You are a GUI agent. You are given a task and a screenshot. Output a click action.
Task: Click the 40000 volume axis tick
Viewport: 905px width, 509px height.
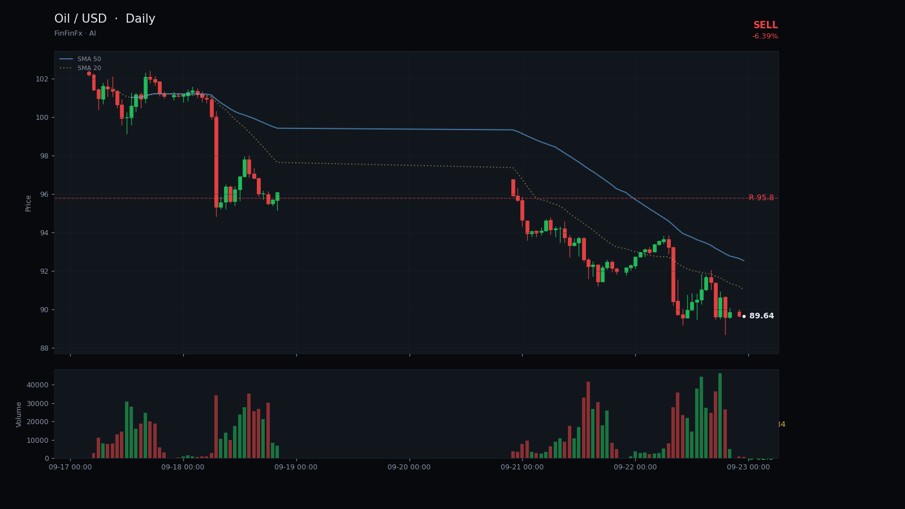[38, 385]
